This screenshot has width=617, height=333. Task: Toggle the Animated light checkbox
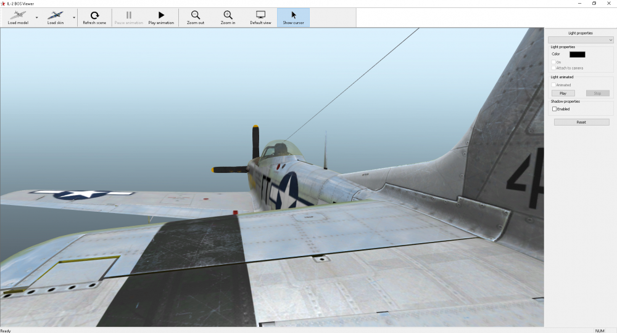click(x=553, y=85)
